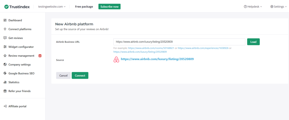
Task: Open the Settings dropdown menu
Action: [x=277, y=6]
